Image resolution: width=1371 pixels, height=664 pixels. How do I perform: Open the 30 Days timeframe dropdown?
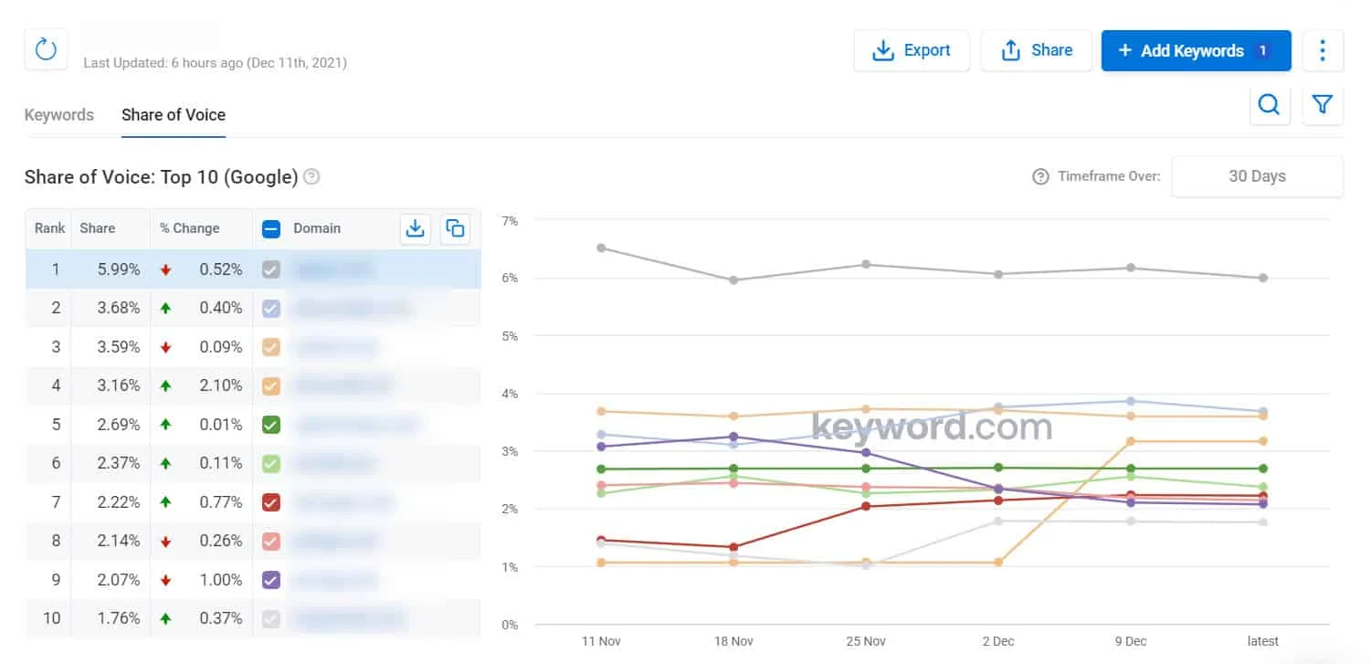tap(1257, 176)
